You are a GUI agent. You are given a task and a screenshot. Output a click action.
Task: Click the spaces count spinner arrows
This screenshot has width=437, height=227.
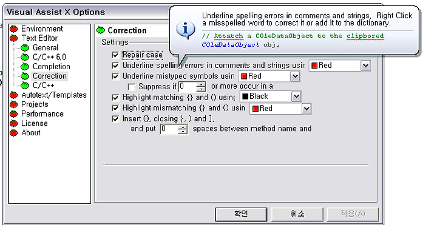point(183,129)
